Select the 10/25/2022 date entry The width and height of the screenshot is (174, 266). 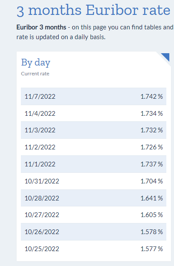point(42,249)
